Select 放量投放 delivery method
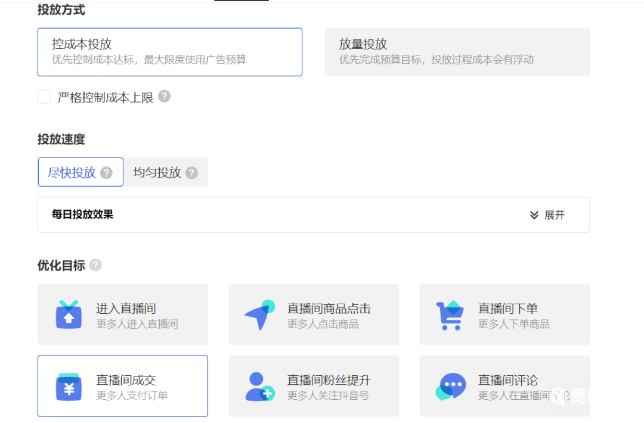This screenshot has width=644, height=423. pos(457,52)
